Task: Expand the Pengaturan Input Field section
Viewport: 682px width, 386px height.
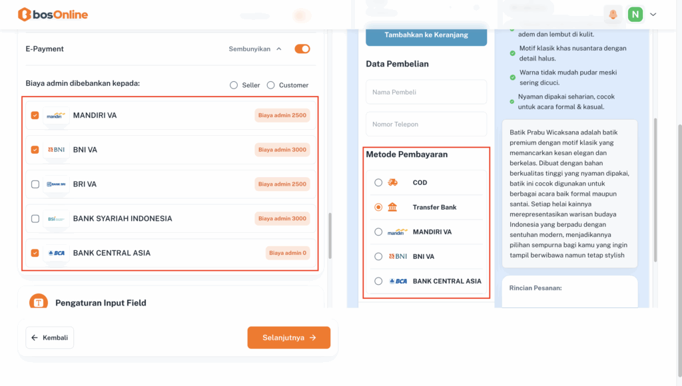Action: tap(101, 303)
